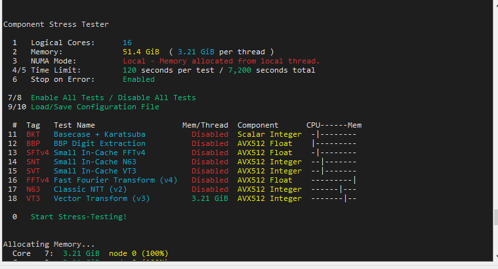Click 'AVX512 Integer' component in N63 row

pyautogui.click(x=269, y=190)
